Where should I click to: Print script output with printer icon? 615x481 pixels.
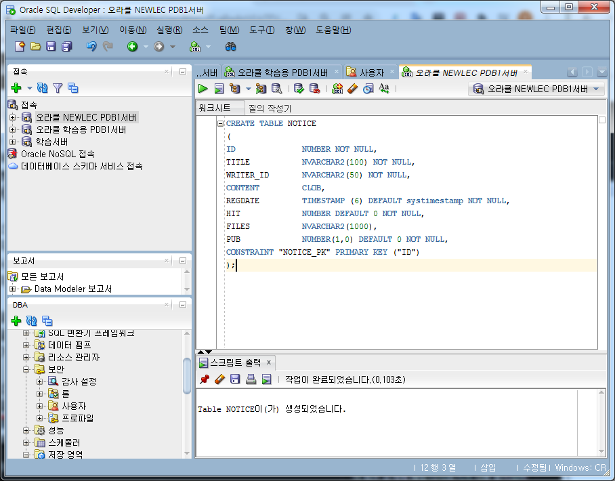(251, 379)
